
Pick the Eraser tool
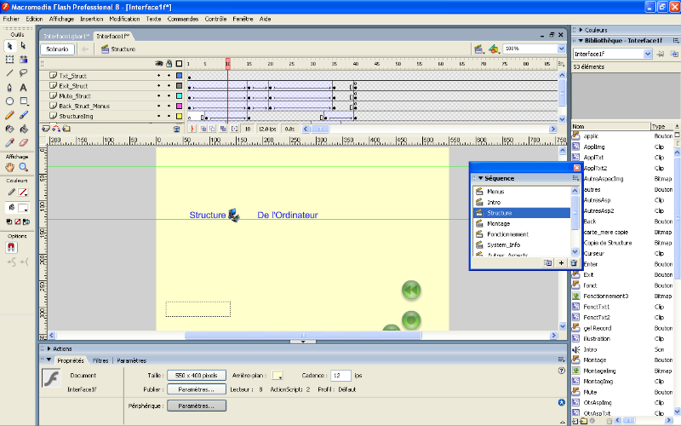click(x=23, y=142)
